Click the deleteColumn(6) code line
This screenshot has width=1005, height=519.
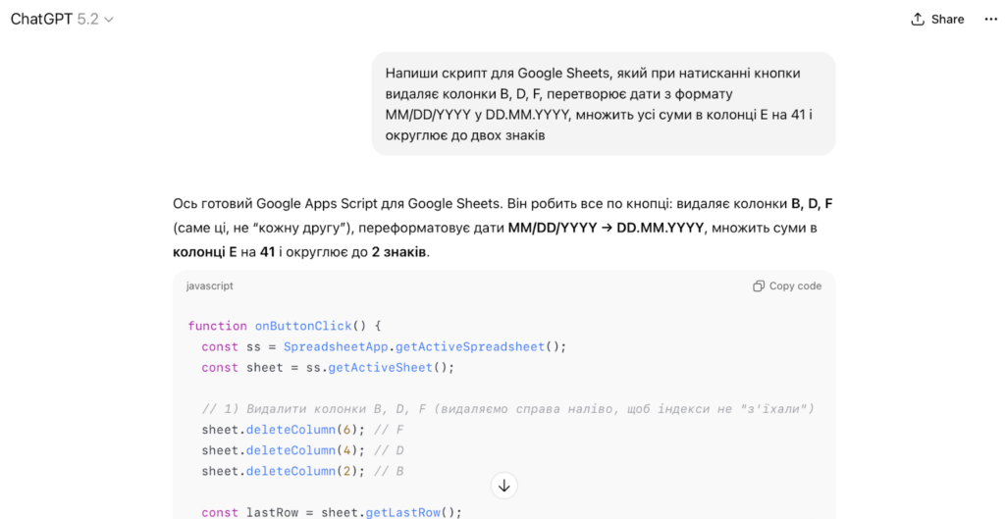click(x=303, y=430)
